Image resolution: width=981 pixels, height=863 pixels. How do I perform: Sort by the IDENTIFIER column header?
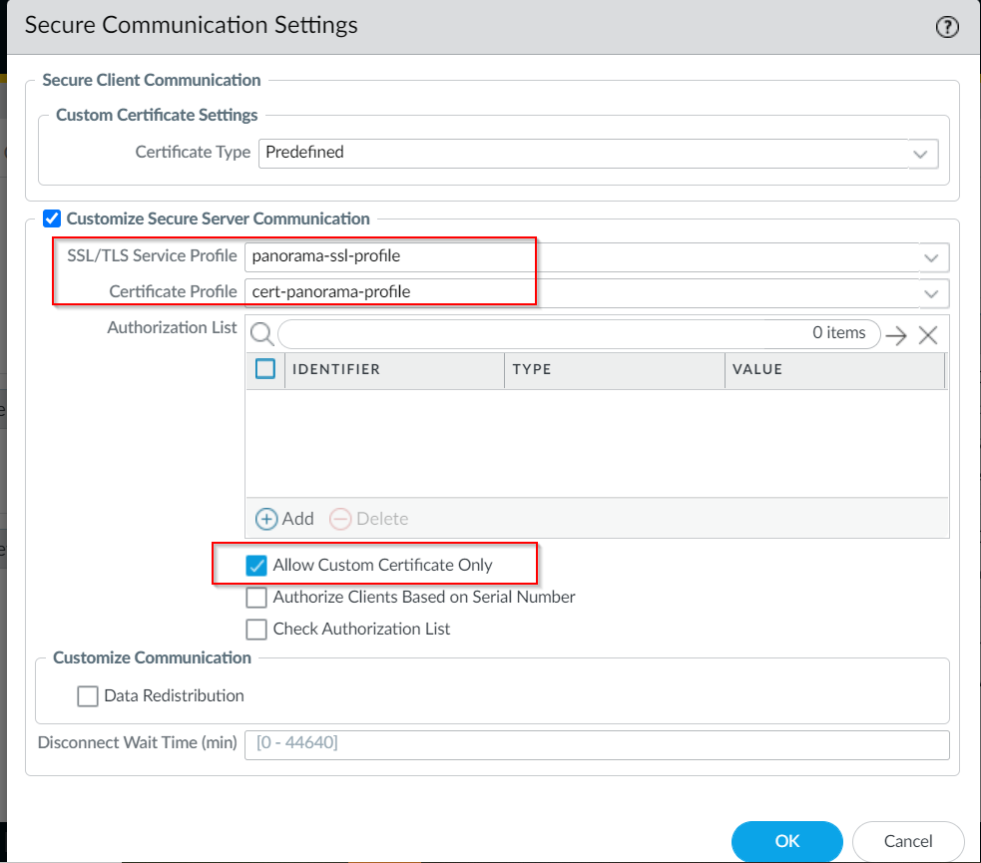click(336, 369)
